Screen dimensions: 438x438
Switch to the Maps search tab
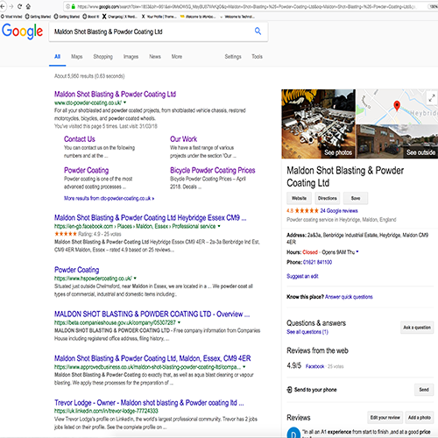77,57
